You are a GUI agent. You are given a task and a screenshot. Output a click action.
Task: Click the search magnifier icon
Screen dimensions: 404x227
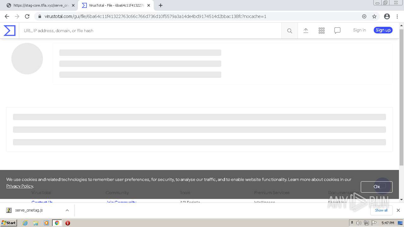click(x=289, y=31)
